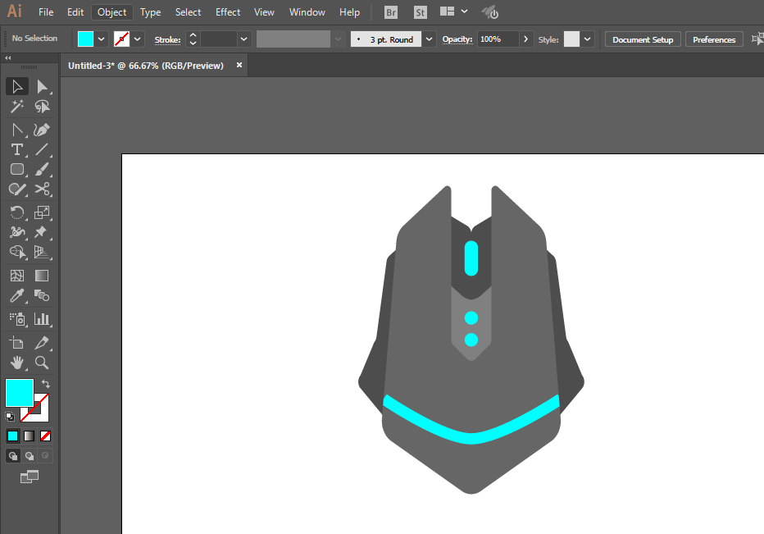Pick the Scissors tool
The width and height of the screenshot is (764, 534).
(42, 189)
